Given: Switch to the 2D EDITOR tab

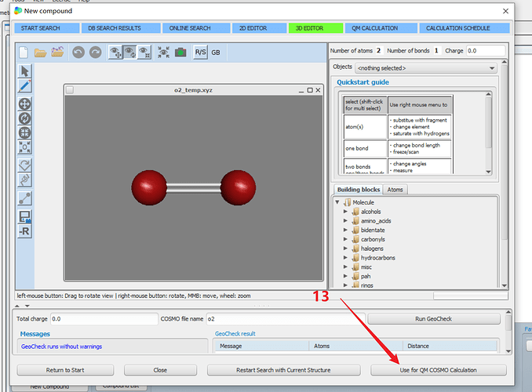Looking at the screenshot, I should [x=259, y=28].
